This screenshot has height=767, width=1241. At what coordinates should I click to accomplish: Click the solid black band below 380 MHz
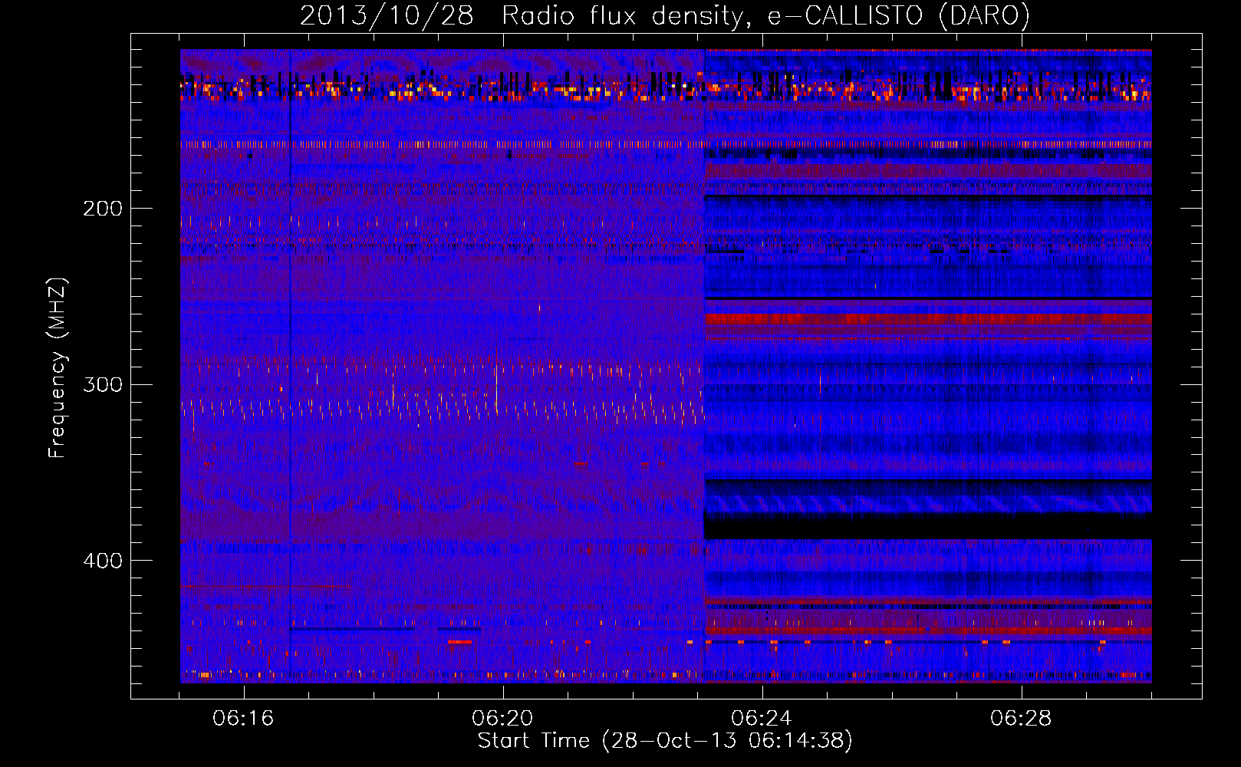click(927, 526)
